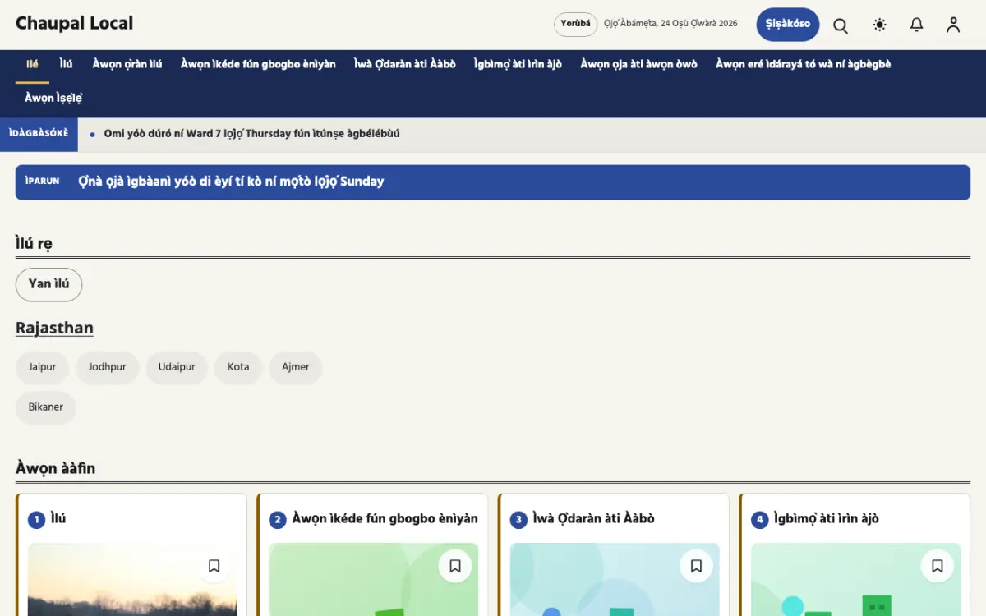Bookmark the Ìlú card image
This screenshot has height=616, width=986.
click(214, 566)
